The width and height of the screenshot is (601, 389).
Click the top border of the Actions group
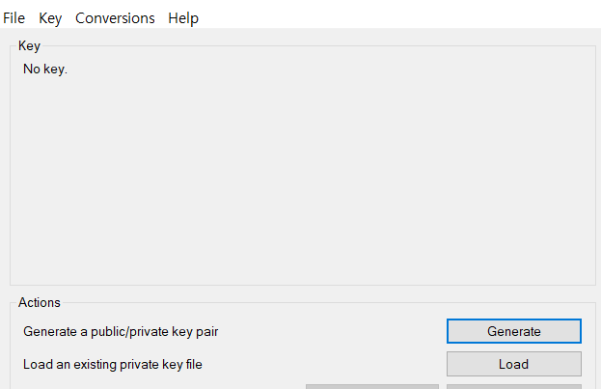(x=330, y=303)
